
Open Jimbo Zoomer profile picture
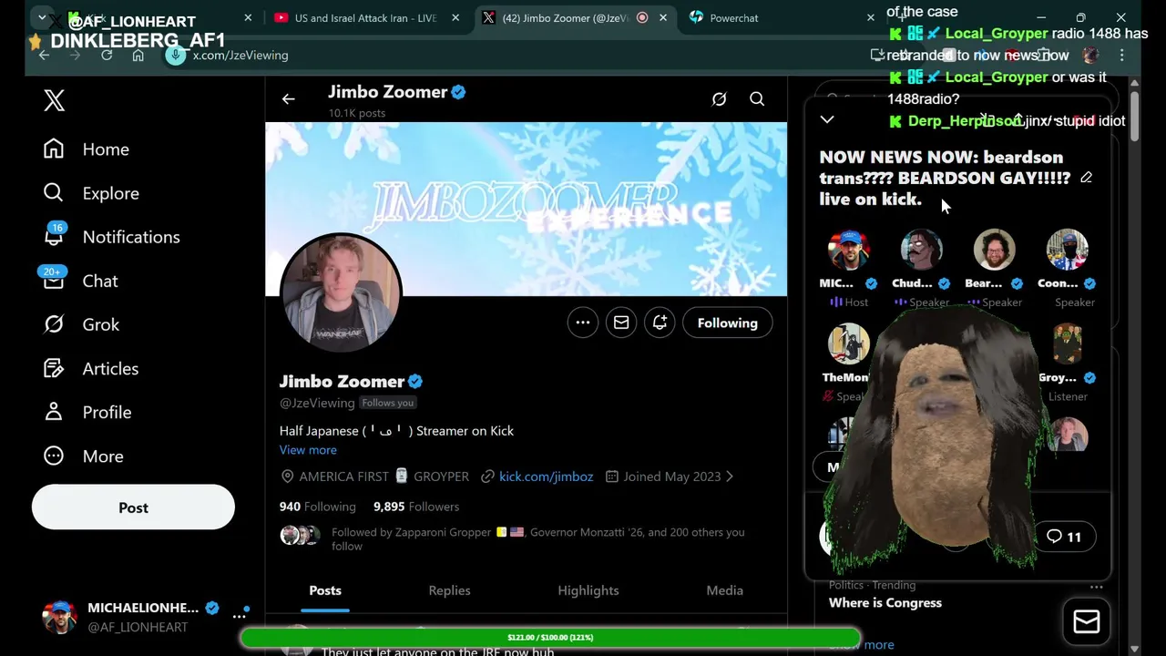pos(341,293)
